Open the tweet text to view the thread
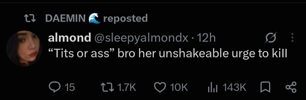This screenshot has width=306, height=100. 168,54
